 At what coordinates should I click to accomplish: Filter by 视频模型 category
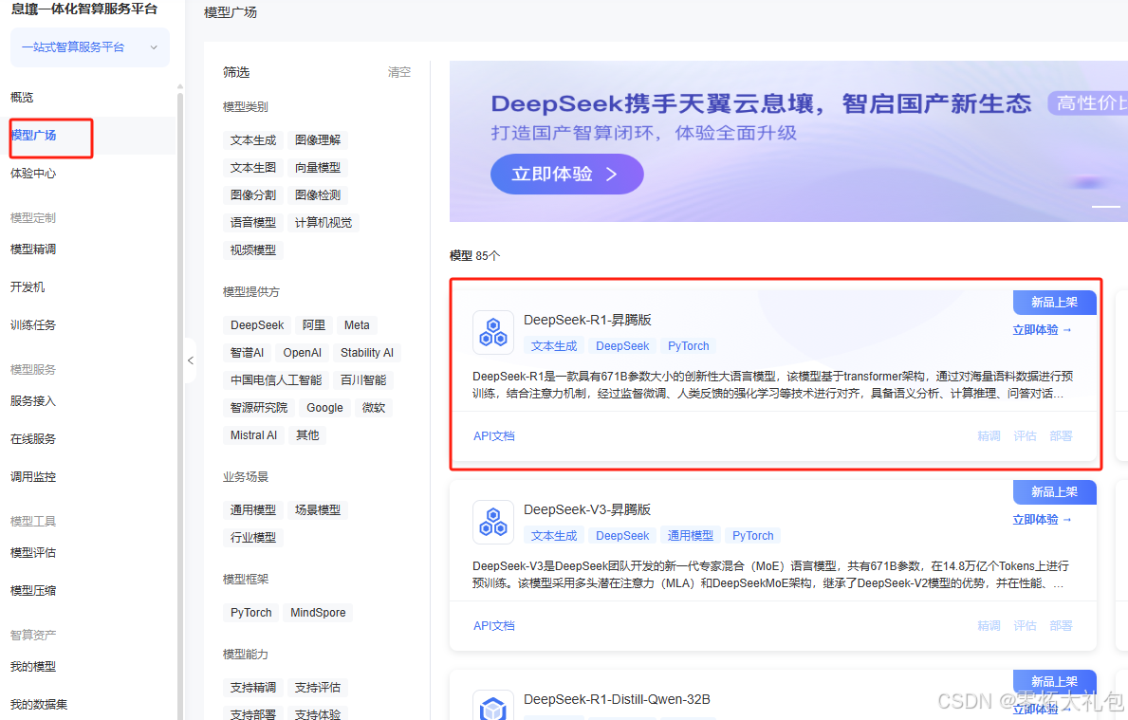[x=253, y=250]
